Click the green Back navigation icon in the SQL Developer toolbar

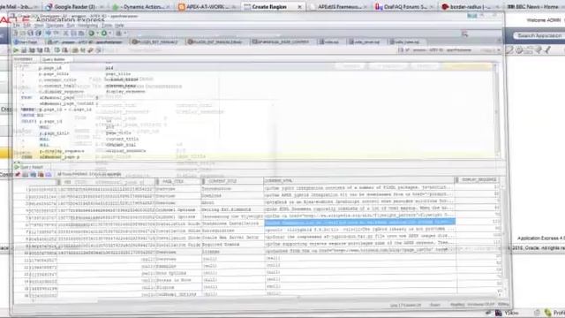click(x=92, y=34)
